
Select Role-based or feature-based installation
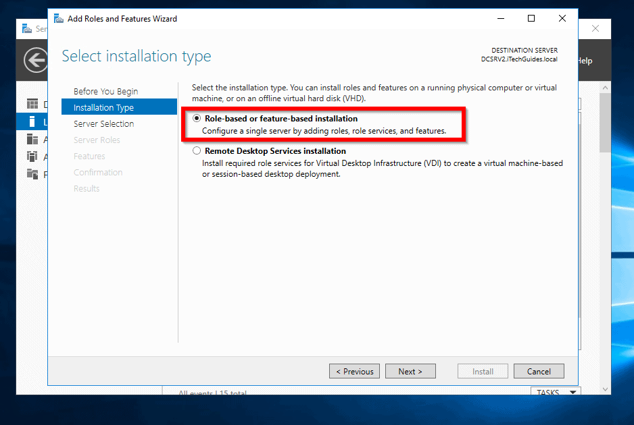tap(197, 117)
